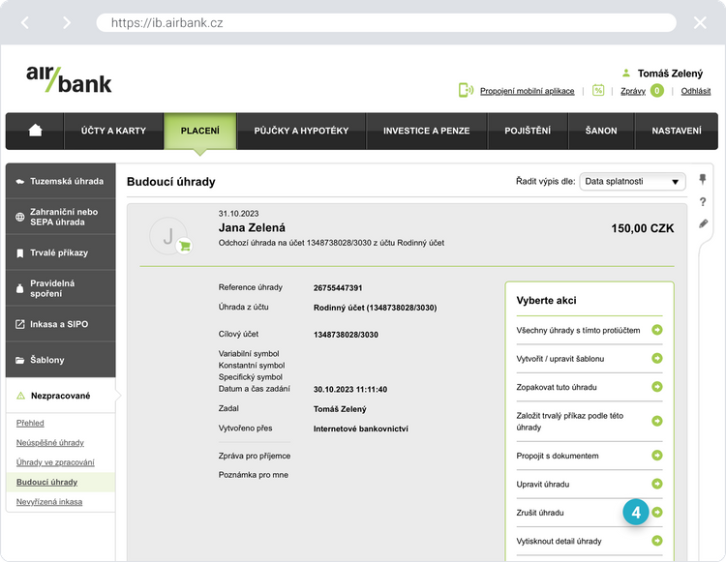Click Jana Zelená's avatar circle
Image resolution: width=726 pixels, height=562 pixels.
click(x=168, y=235)
